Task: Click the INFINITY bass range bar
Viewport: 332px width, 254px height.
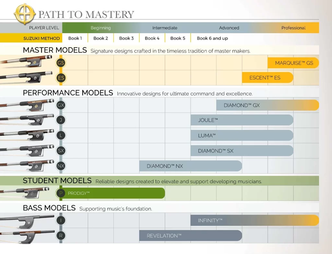Action: click(x=255, y=220)
